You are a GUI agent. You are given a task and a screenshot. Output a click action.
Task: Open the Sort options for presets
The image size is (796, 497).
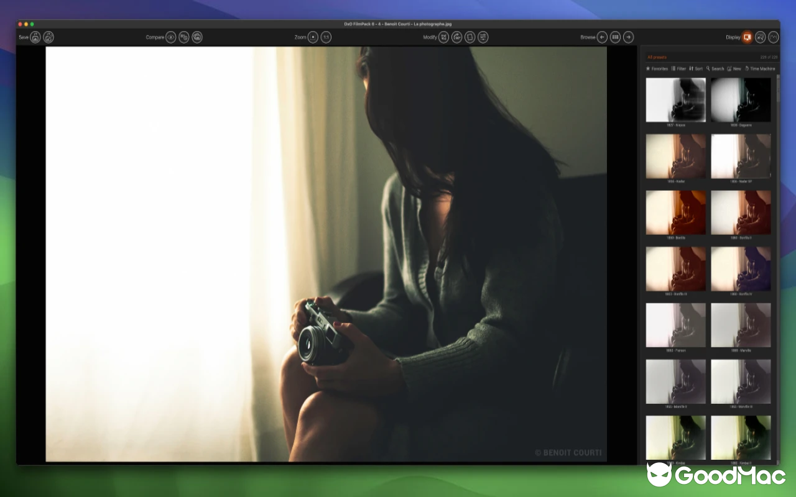pyautogui.click(x=696, y=68)
